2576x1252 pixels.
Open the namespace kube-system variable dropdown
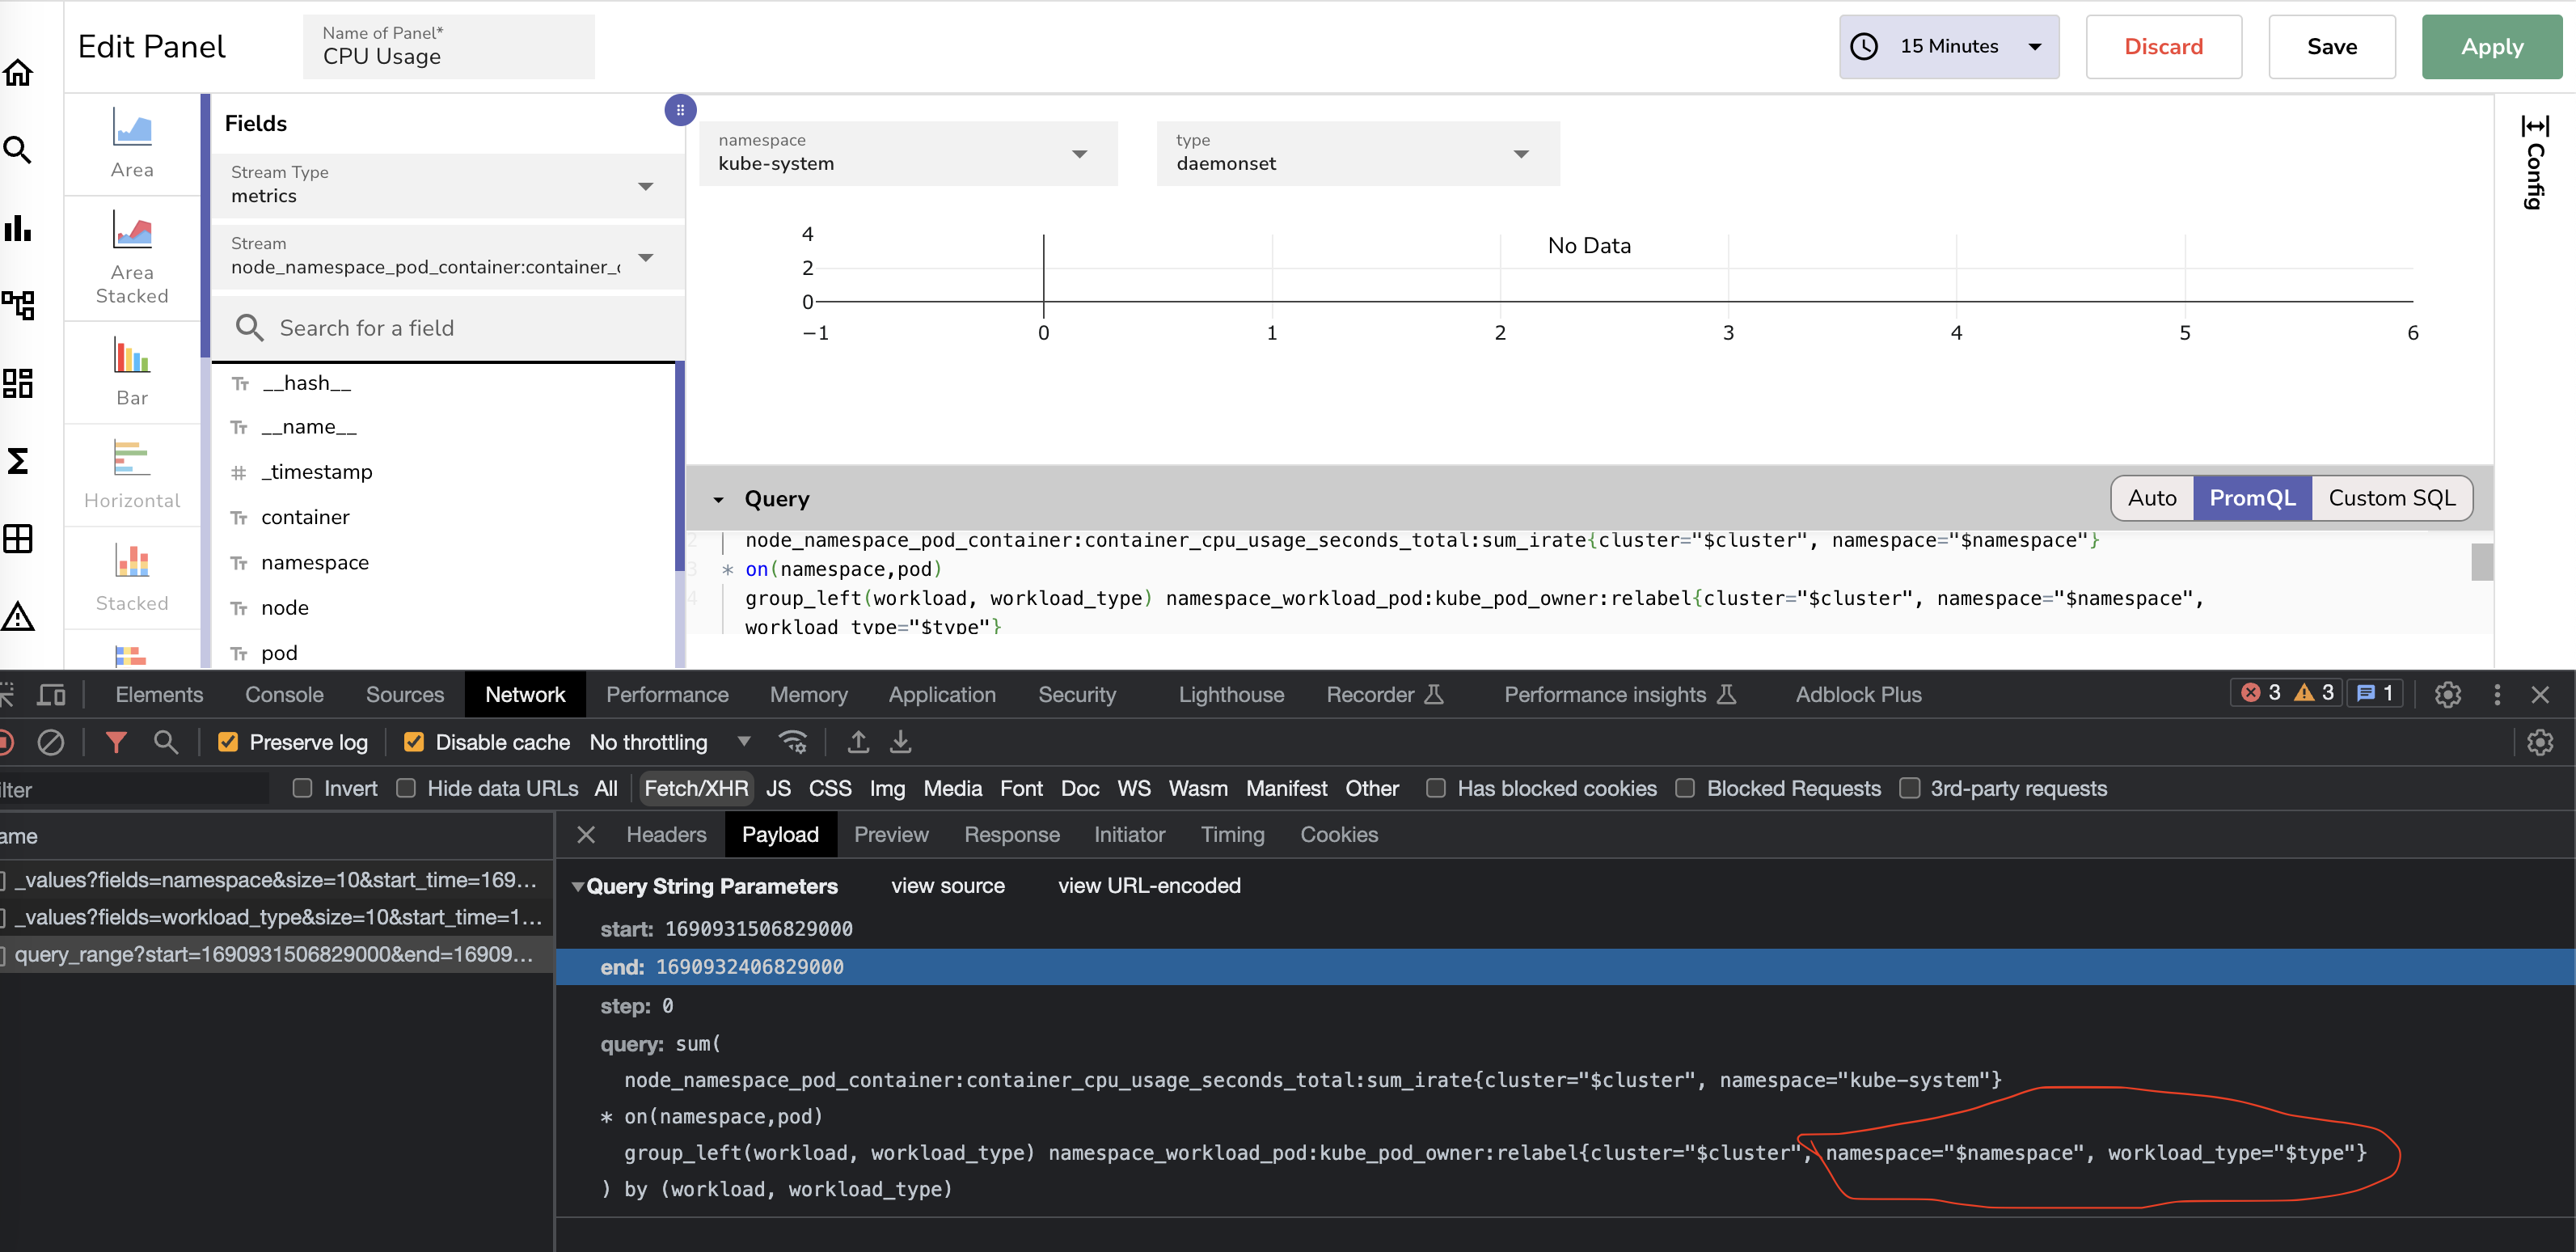coord(908,153)
